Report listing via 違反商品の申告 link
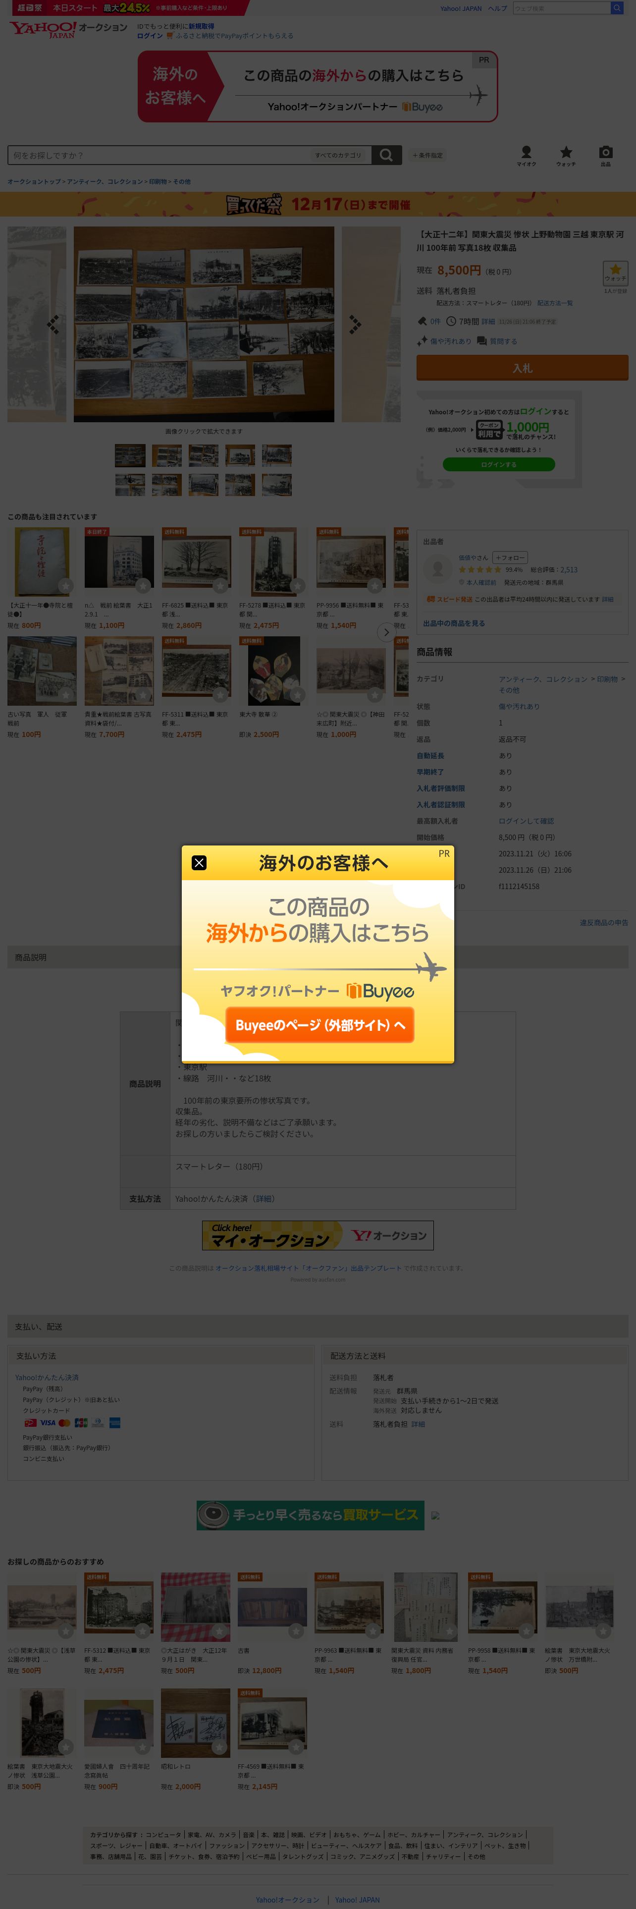636x1909 pixels. pyautogui.click(x=603, y=922)
